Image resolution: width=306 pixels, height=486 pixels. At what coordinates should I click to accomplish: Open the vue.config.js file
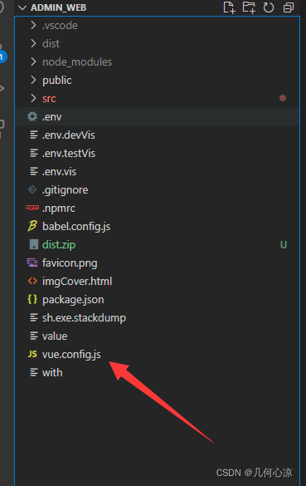pos(71,355)
